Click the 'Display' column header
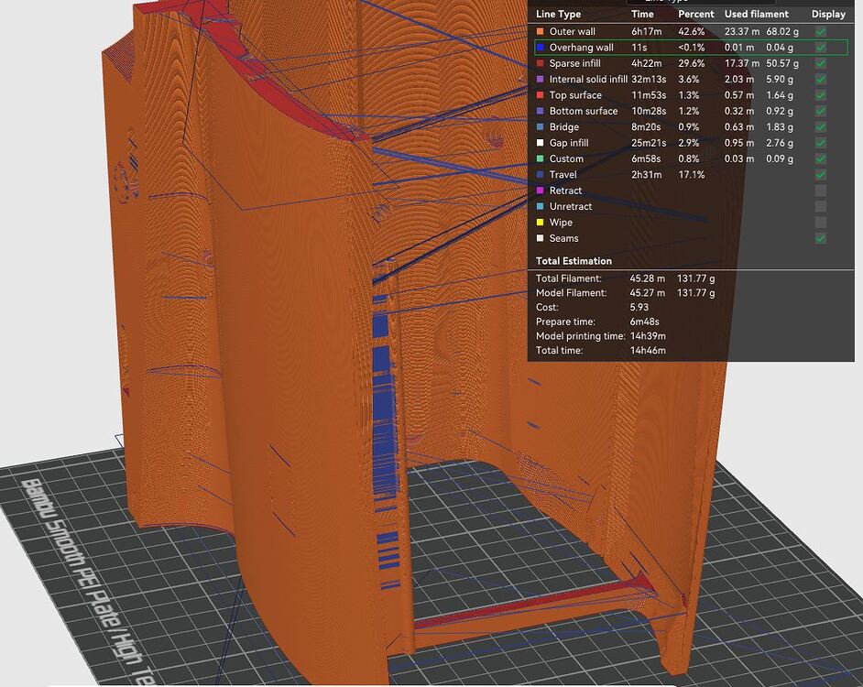Screen dimensions: 863x687 coord(828,15)
